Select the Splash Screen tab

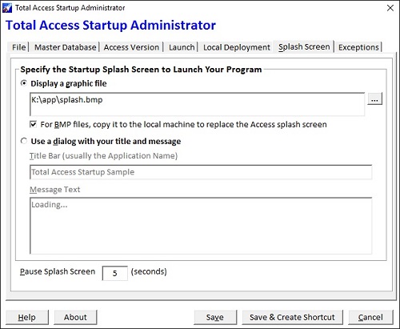point(304,46)
